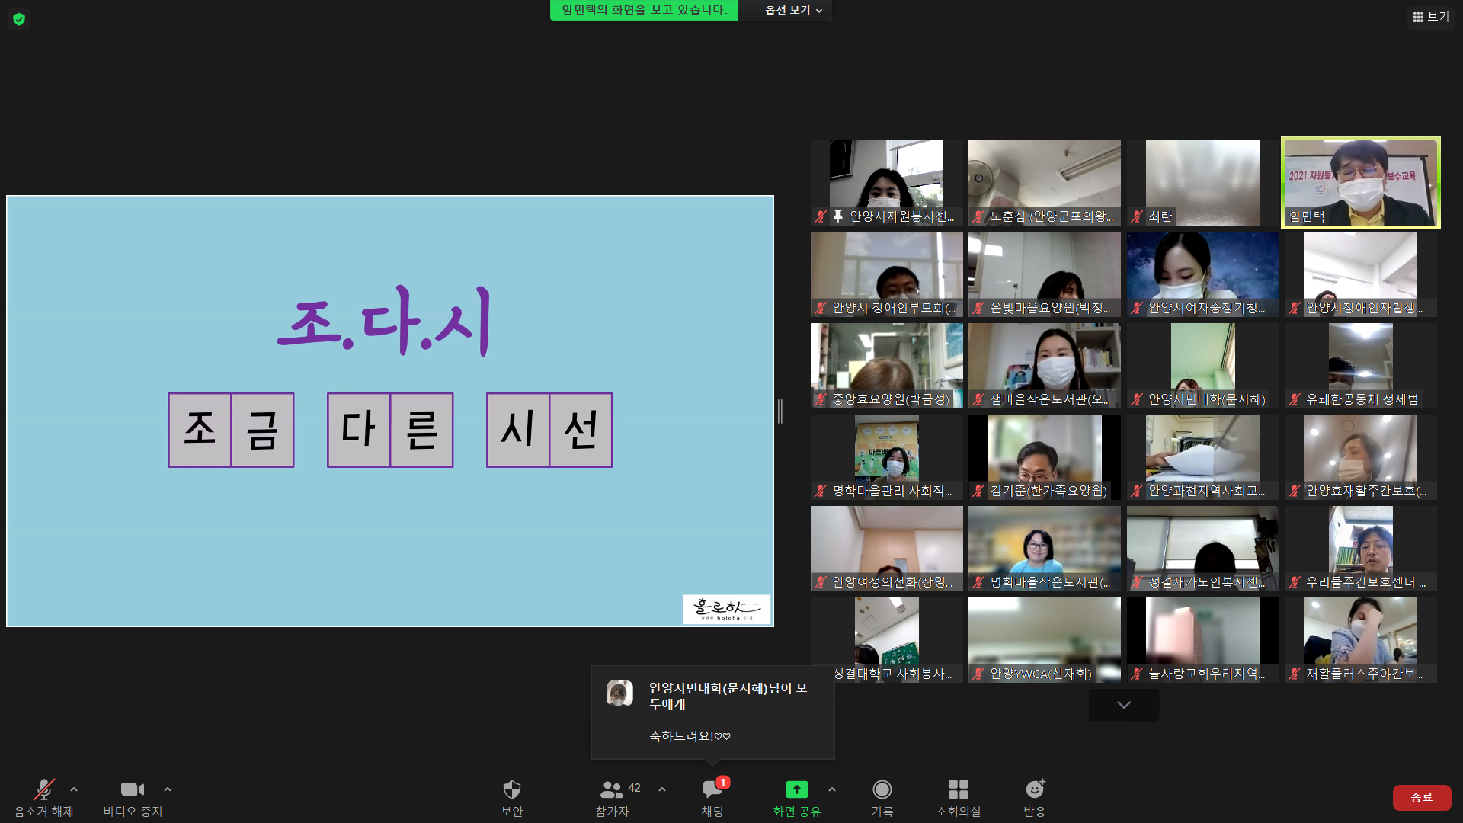The image size is (1463, 823).
Task: Open Breakout Rooms (소회의실) icon
Action: tap(958, 789)
